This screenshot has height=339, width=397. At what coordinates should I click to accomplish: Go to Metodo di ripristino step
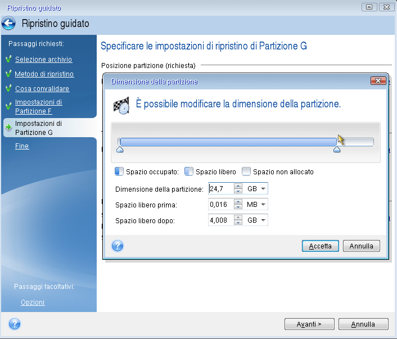coord(44,74)
